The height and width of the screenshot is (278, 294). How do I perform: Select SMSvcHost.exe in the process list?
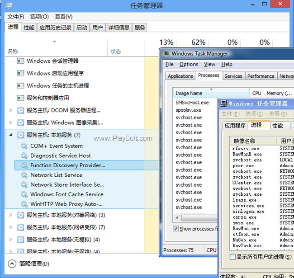192,103
